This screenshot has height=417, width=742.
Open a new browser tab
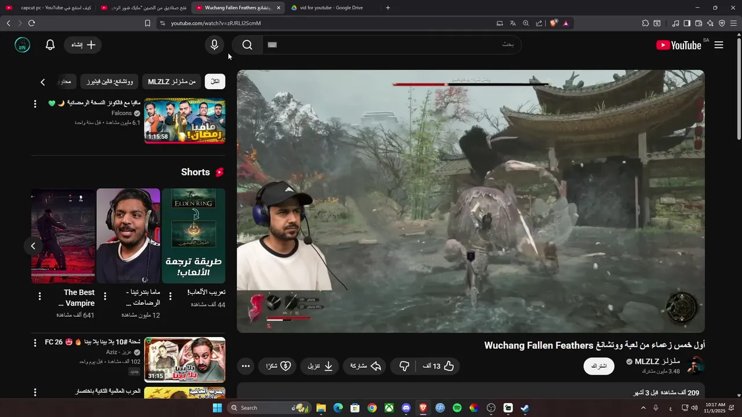[x=388, y=8]
